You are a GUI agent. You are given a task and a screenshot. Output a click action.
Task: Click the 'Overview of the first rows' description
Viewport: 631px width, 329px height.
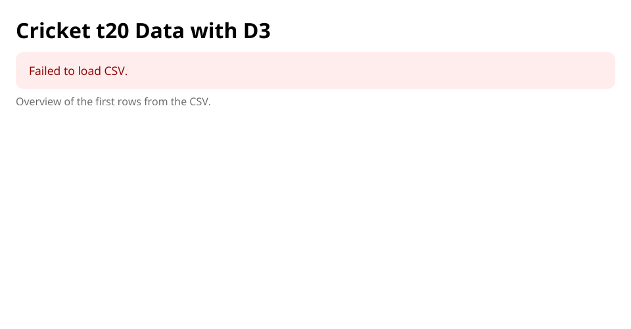coord(113,102)
